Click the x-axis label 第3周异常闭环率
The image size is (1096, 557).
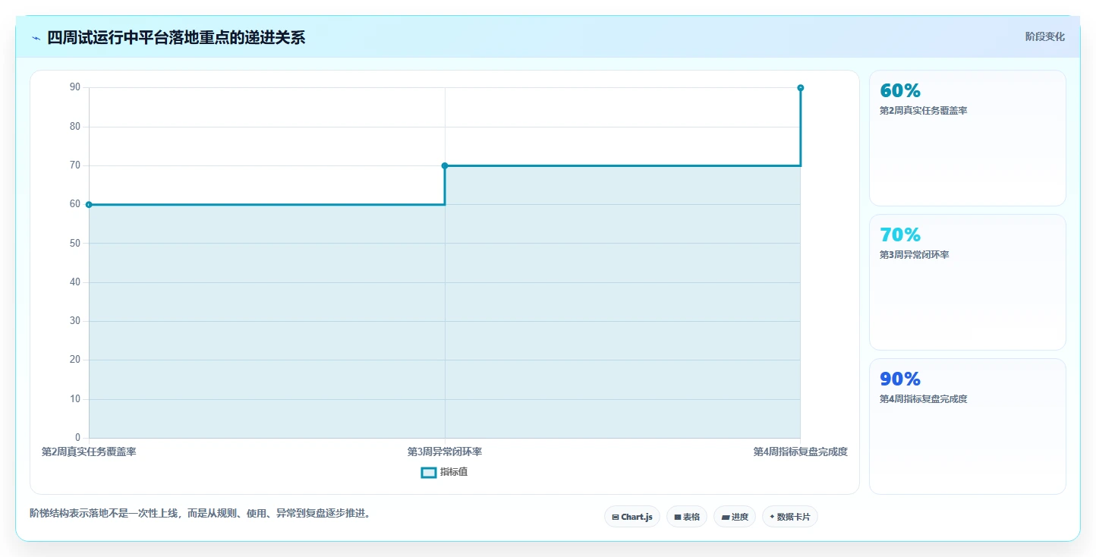click(445, 452)
